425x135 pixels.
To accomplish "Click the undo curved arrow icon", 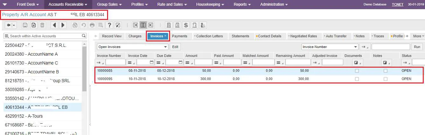I will pos(83,25).
